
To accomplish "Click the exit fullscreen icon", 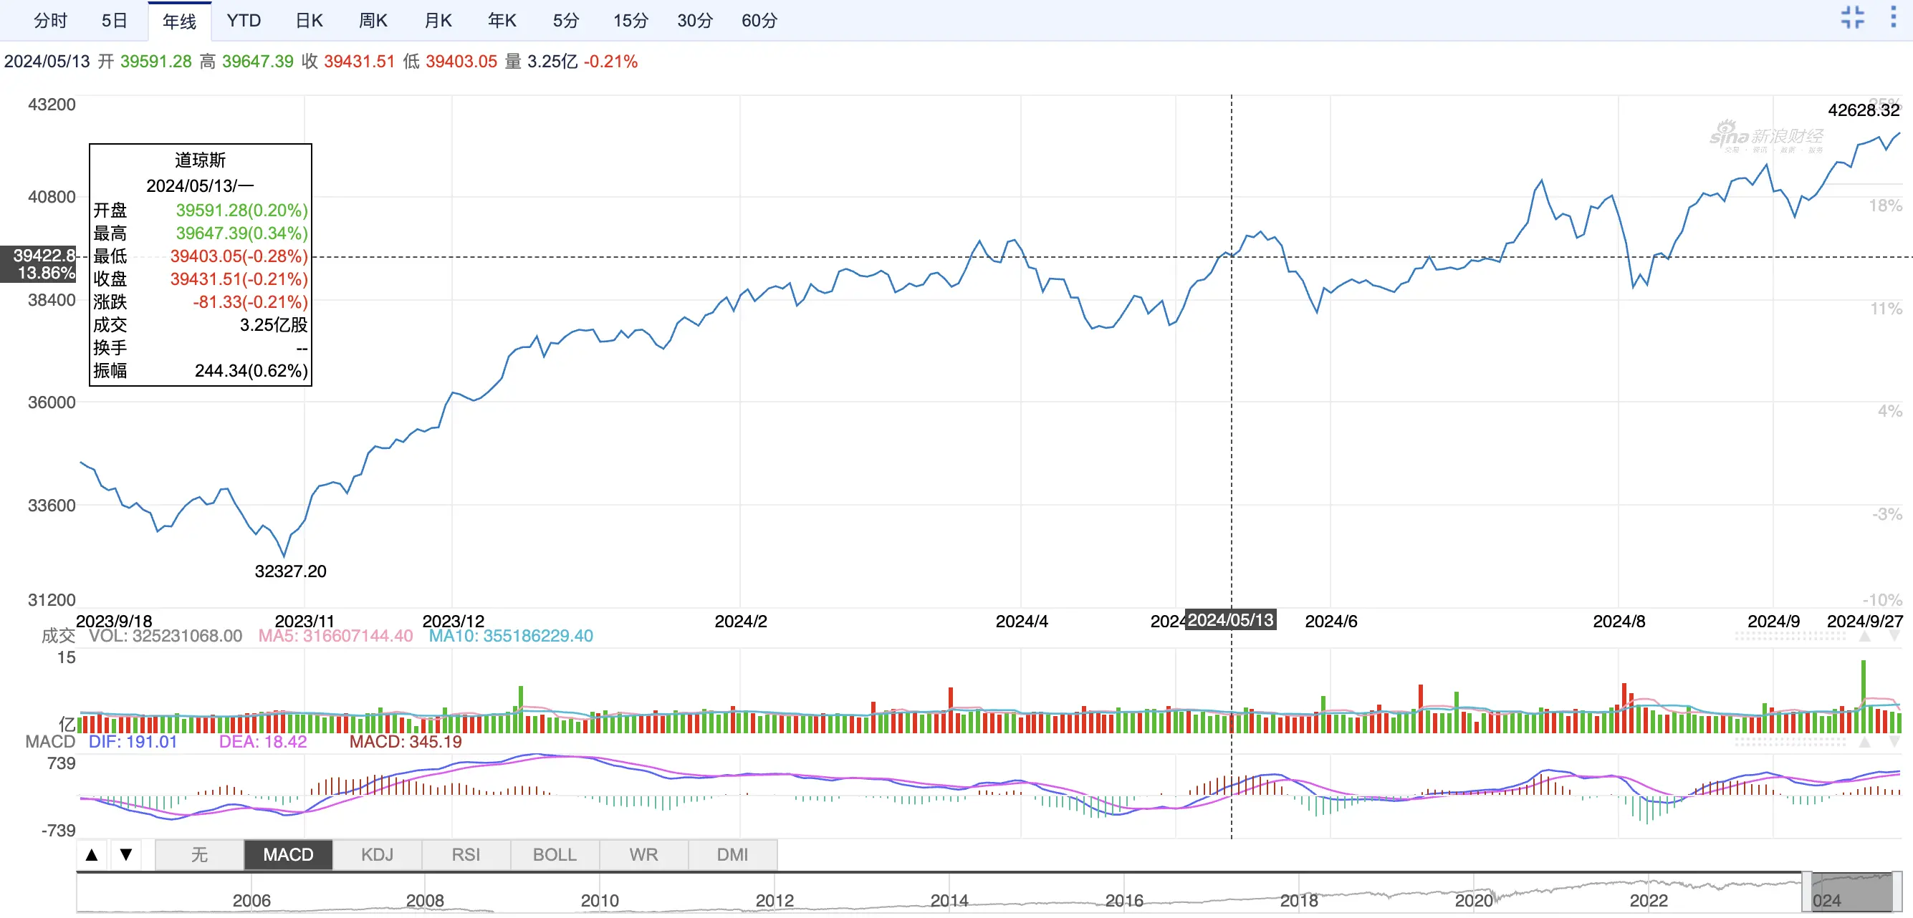I will [x=1852, y=17].
